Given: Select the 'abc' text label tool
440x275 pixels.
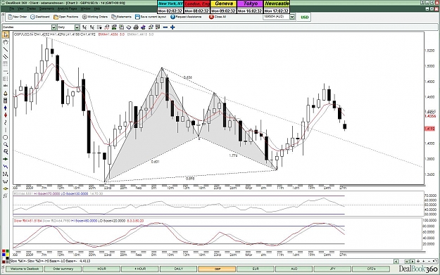Looking at the screenshot, I should click(x=6, y=86).
